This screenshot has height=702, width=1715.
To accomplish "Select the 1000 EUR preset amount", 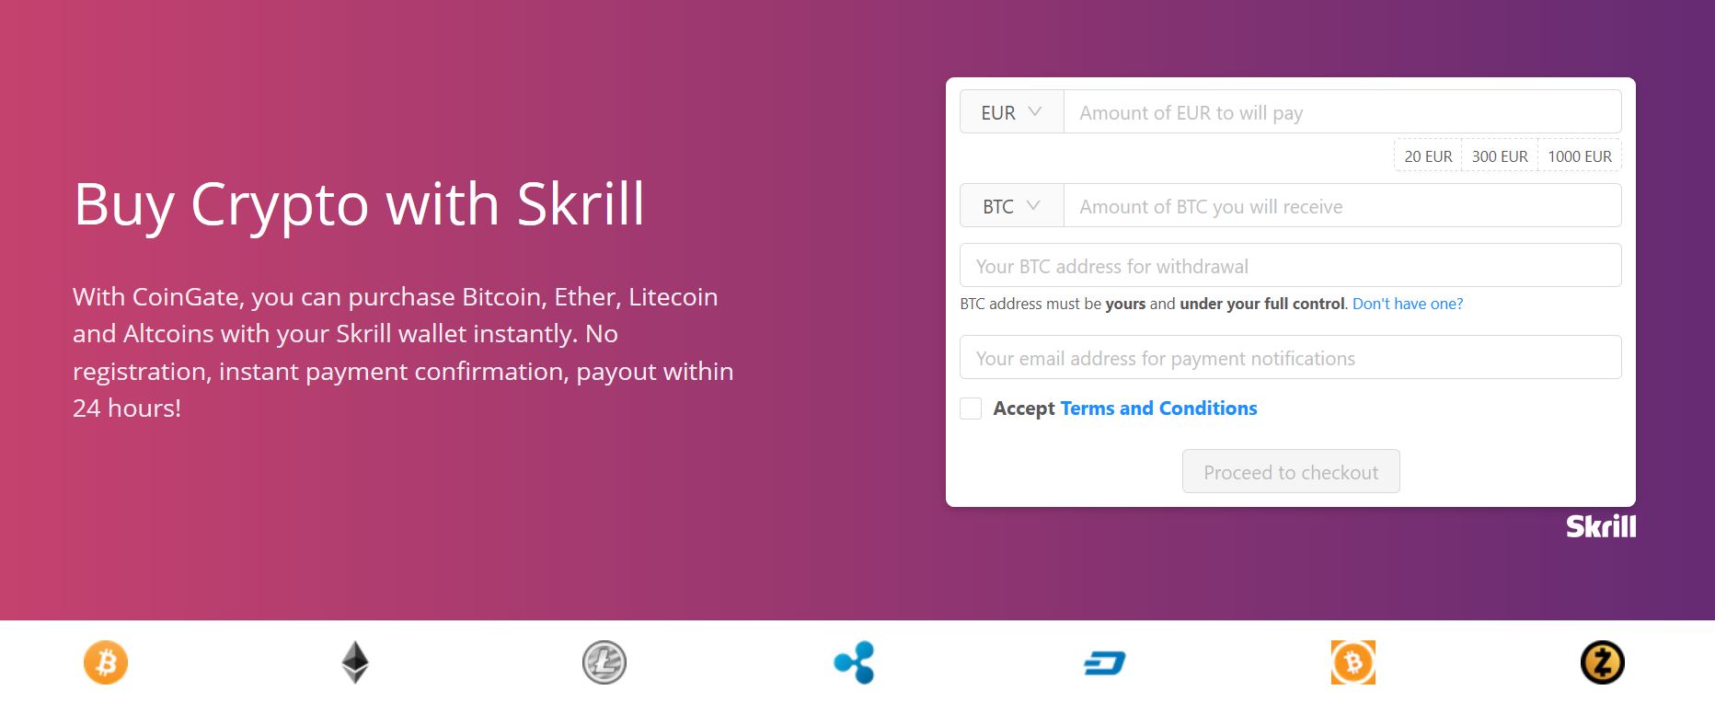I will 1580,156.
